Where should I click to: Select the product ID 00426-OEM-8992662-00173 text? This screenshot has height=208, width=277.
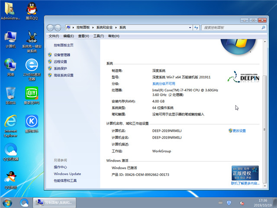coord(147,175)
